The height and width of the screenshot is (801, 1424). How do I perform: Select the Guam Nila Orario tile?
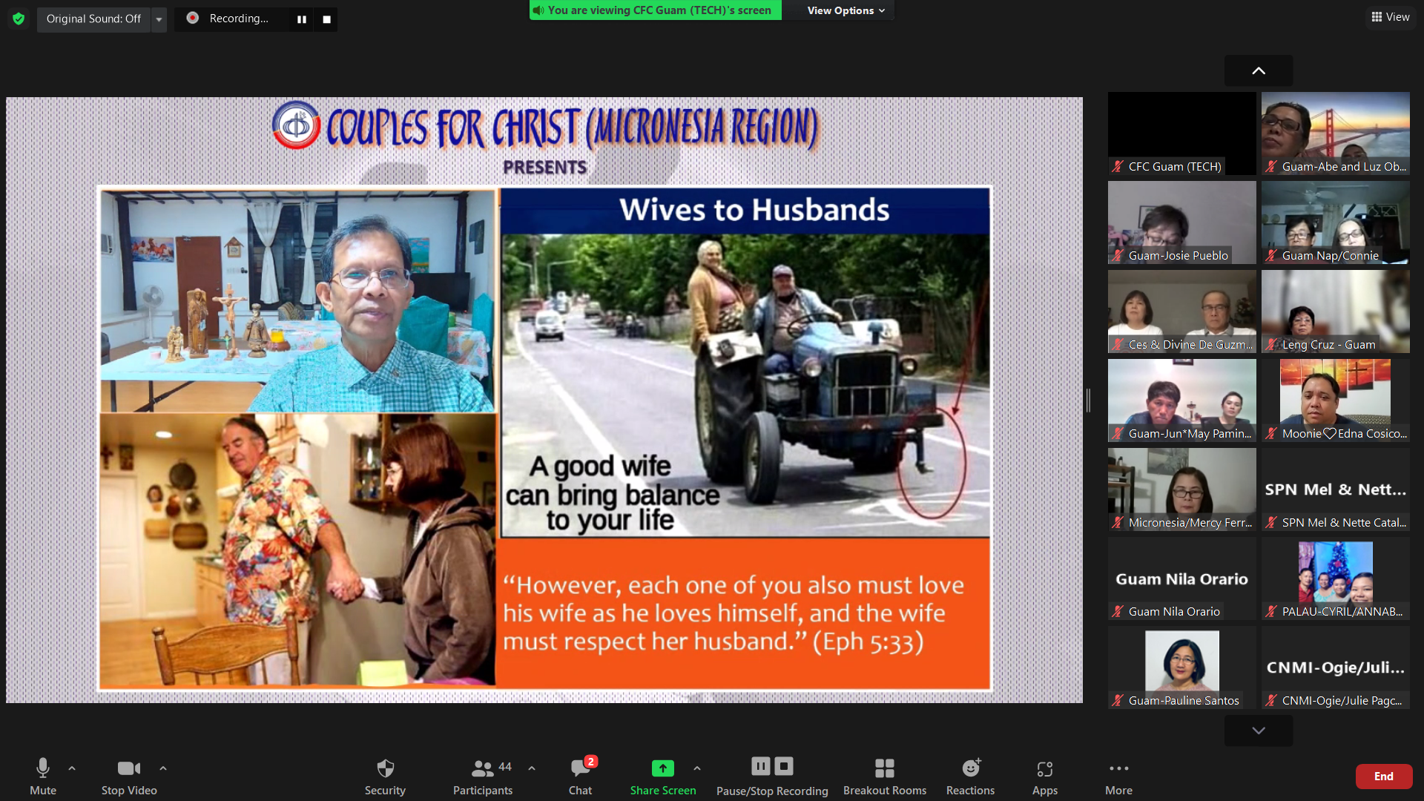[1182, 578]
